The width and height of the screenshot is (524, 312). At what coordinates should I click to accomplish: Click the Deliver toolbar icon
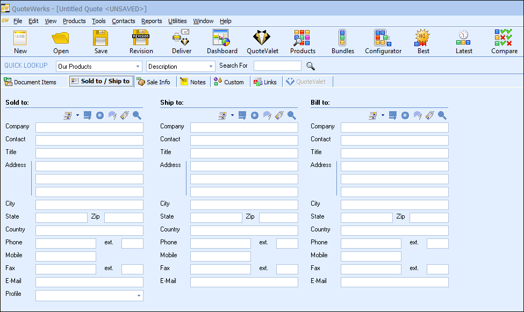[x=181, y=41]
